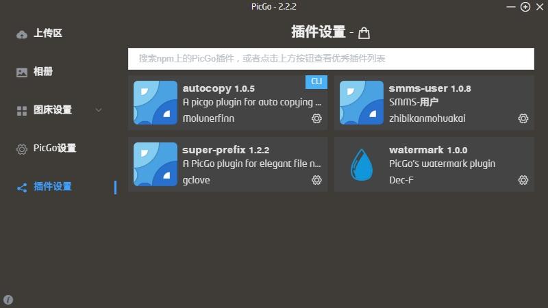Open the info icon at bottom left

(8, 300)
